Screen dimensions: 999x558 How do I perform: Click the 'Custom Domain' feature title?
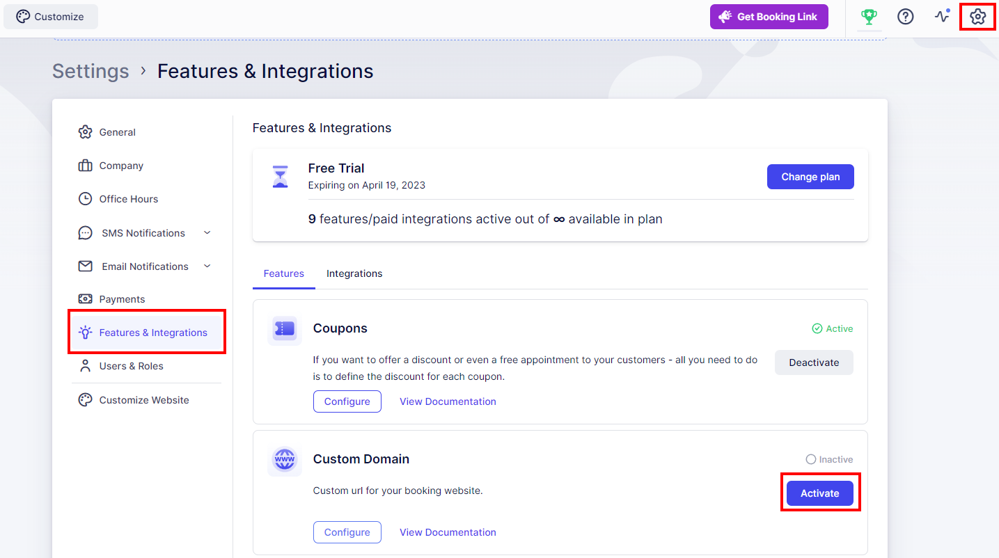[361, 459]
